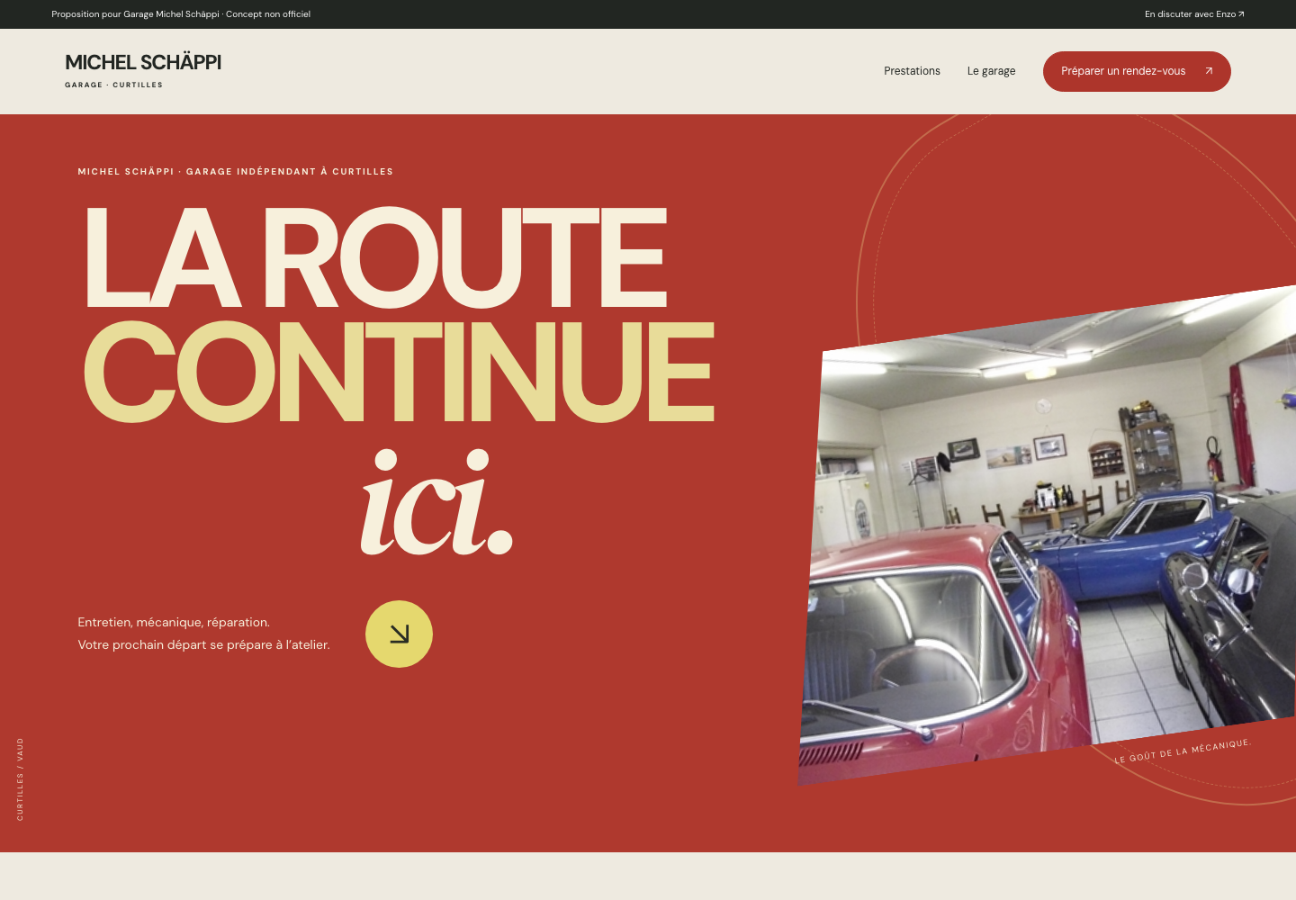
Task: Click the Michel Schäppi logo
Action: click(143, 70)
